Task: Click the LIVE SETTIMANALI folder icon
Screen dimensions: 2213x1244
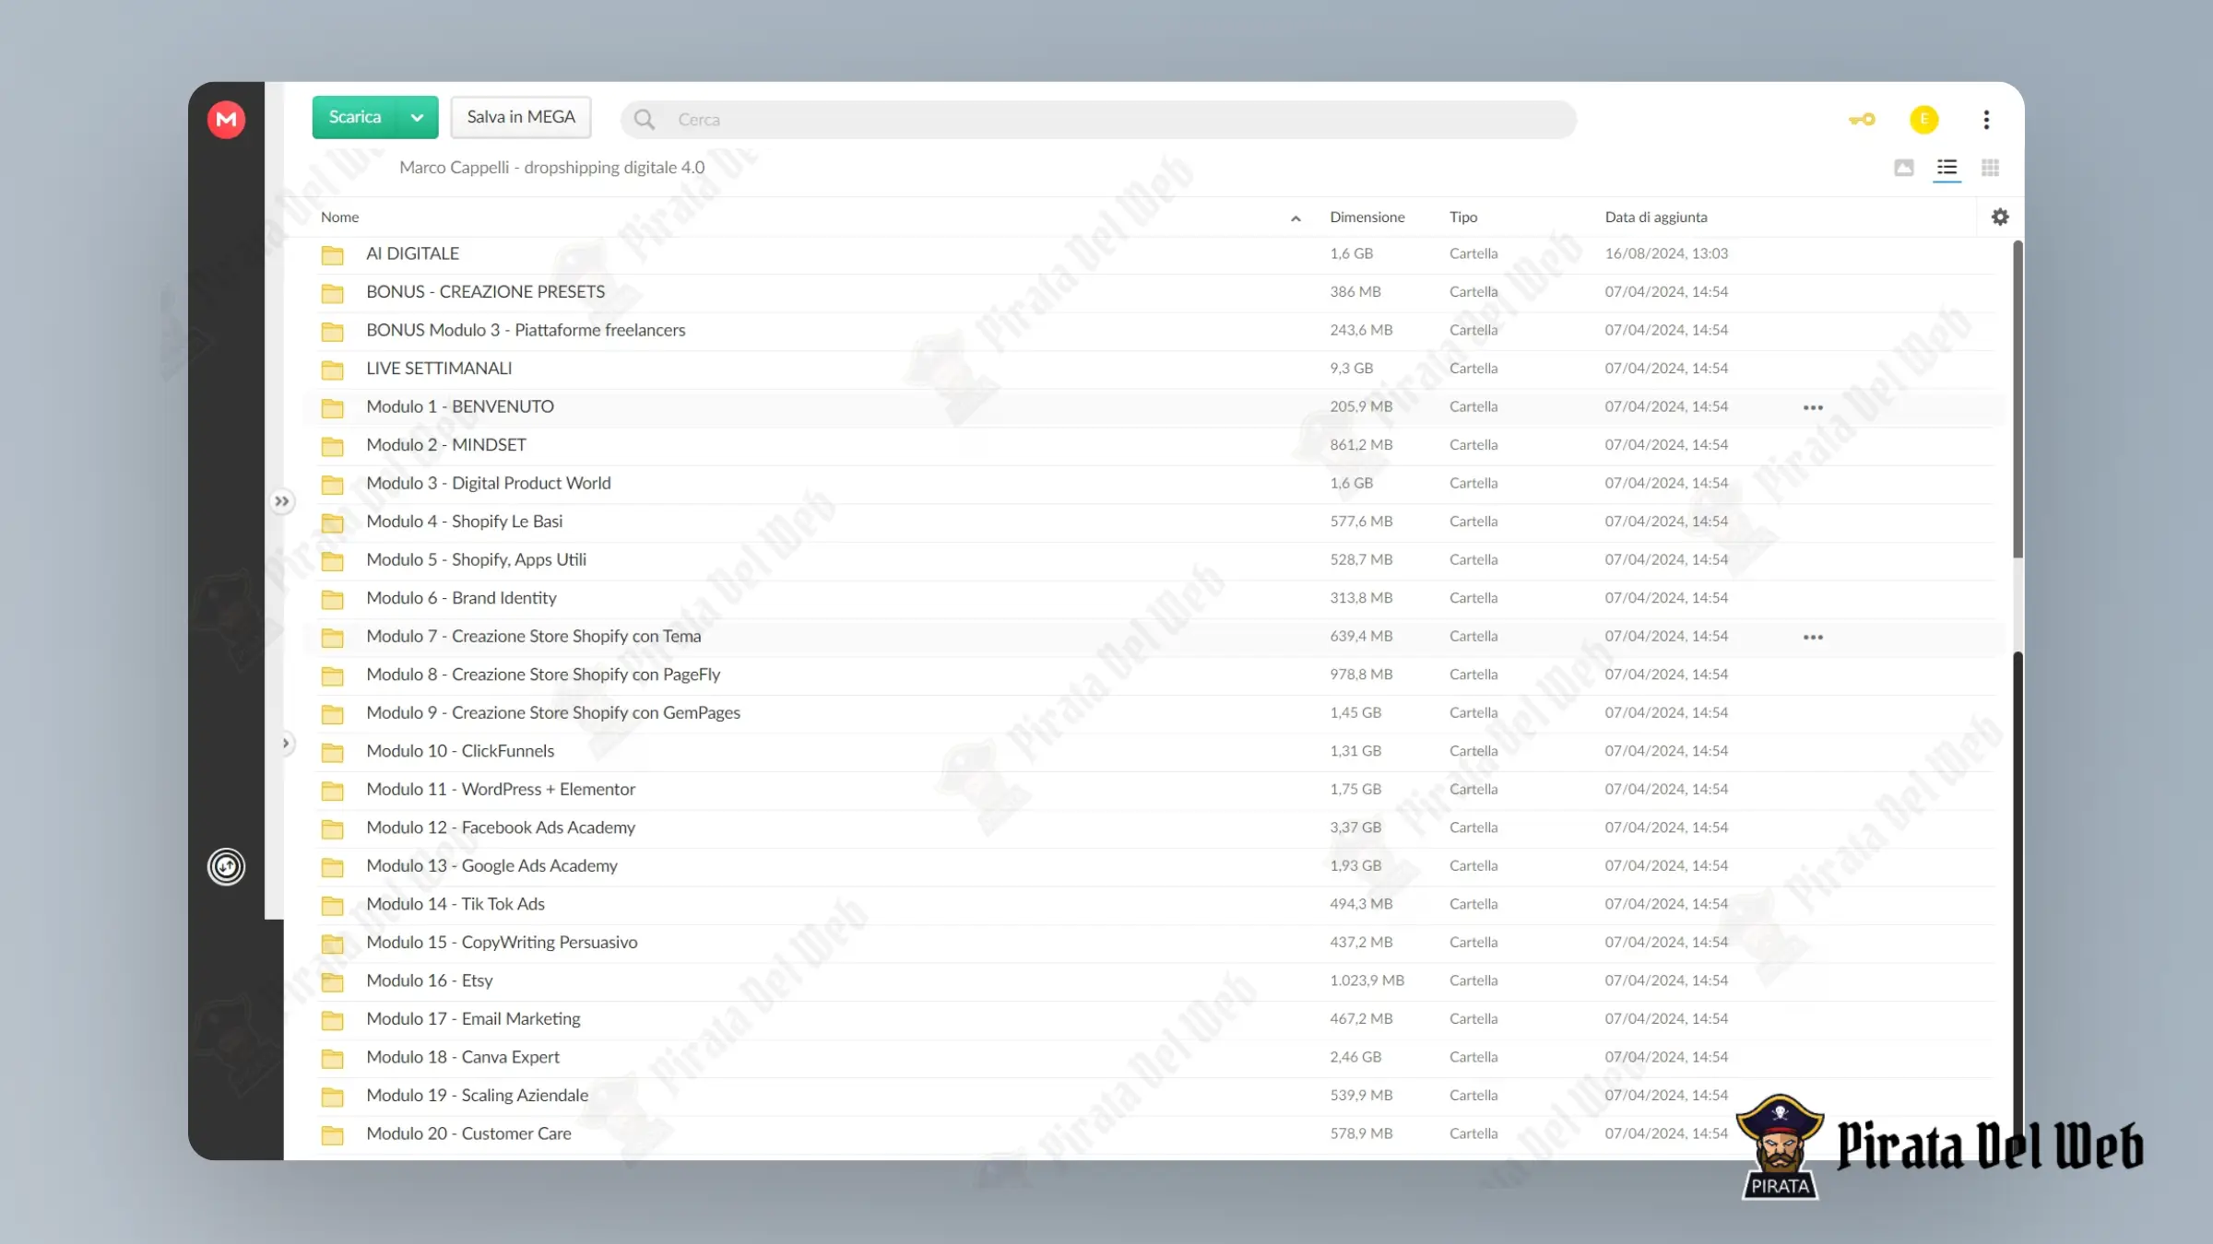Action: (332, 370)
